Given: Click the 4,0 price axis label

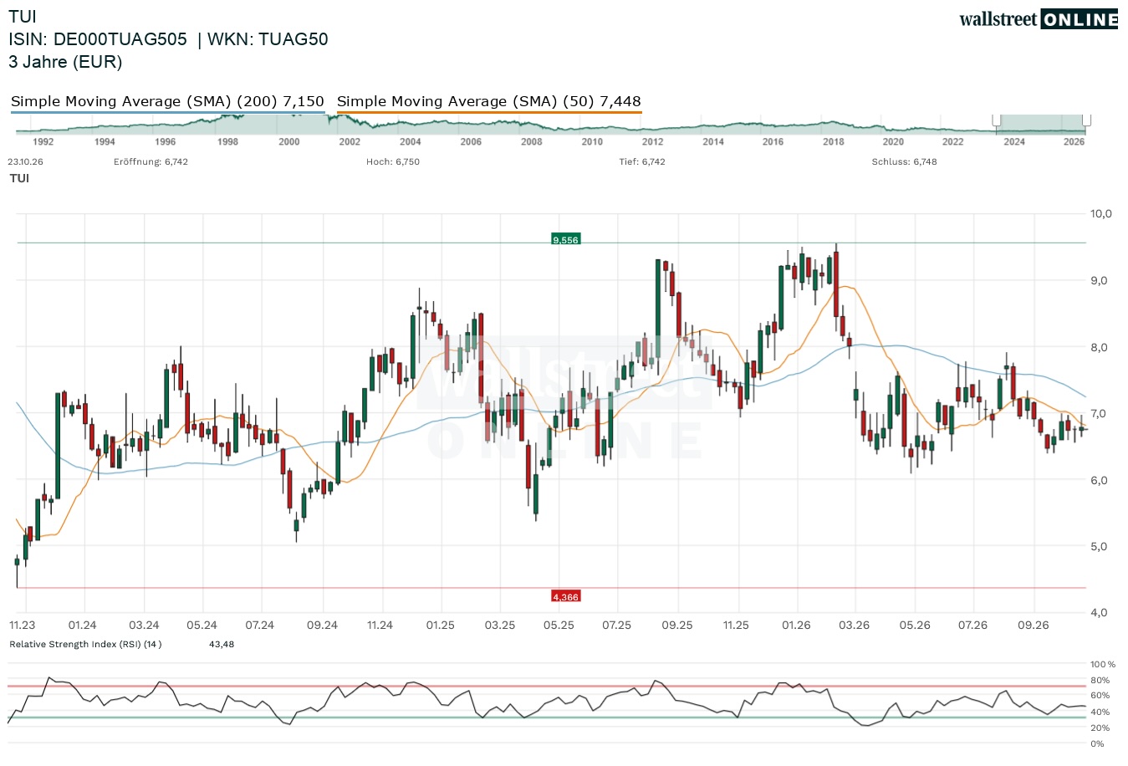Looking at the screenshot, I should point(1099,613).
